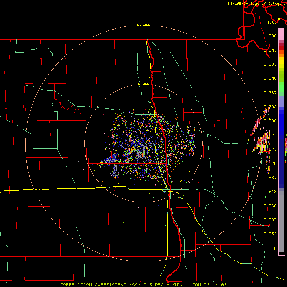Select the 0.893 legend value
The image size is (287, 287).
point(270,64)
